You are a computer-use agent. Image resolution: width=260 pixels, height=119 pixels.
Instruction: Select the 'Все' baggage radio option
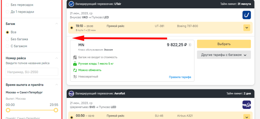(7, 32)
